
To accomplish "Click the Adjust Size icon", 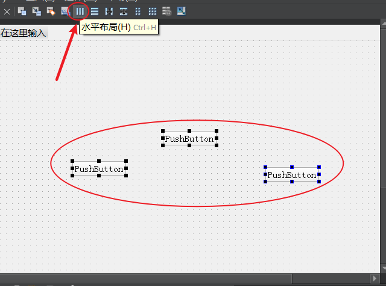I will click(x=182, y=11).
